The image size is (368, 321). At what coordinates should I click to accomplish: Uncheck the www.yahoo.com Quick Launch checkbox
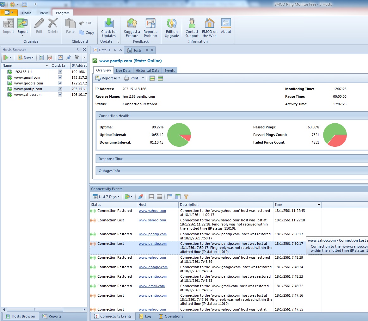point(60,95)
